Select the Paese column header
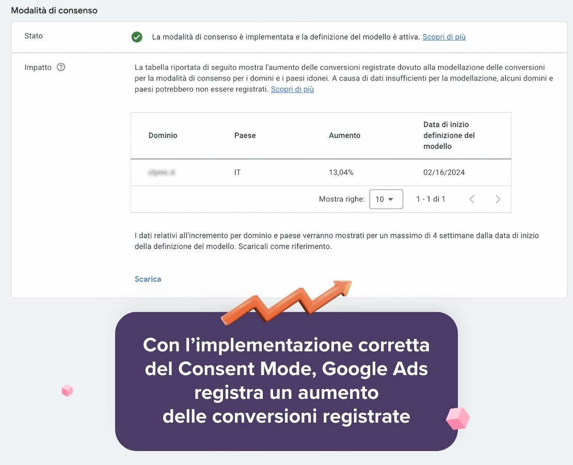The image size is (573, 465). coord(245,135)
